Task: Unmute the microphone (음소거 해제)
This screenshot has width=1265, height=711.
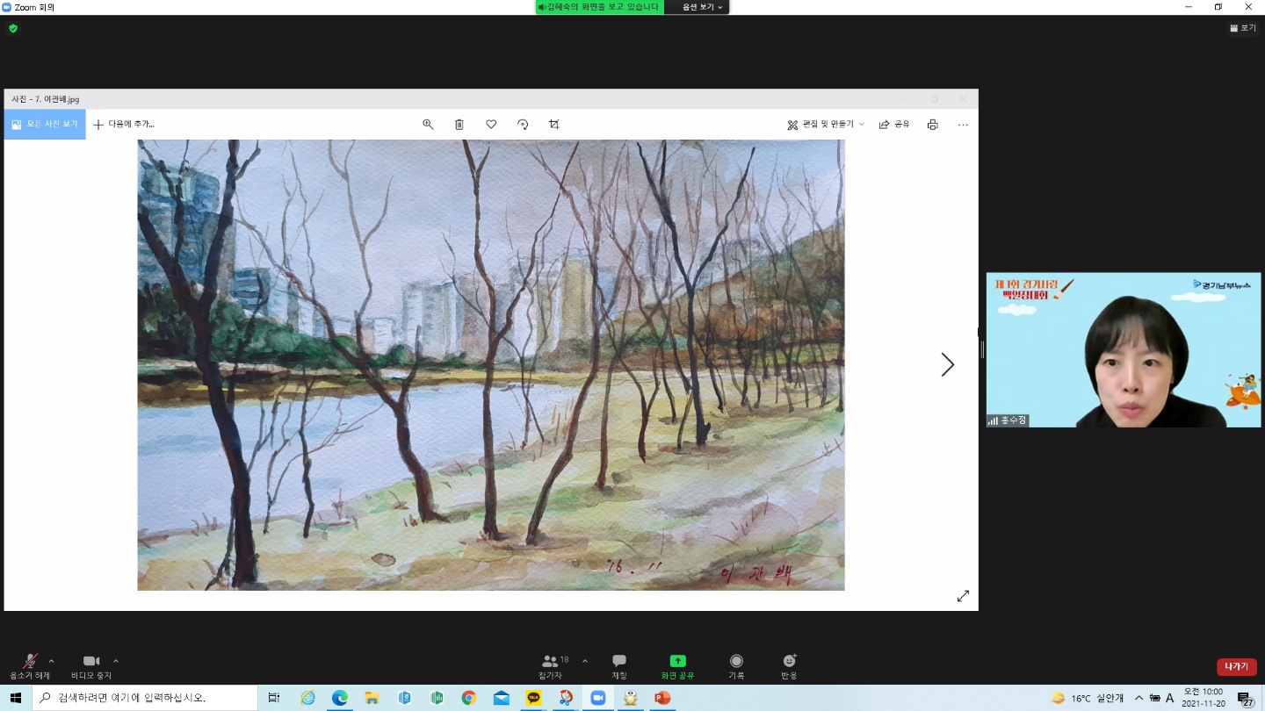Action: tap(30, 666)
